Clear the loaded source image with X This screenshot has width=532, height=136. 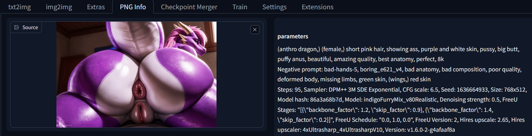click(255, 30)
